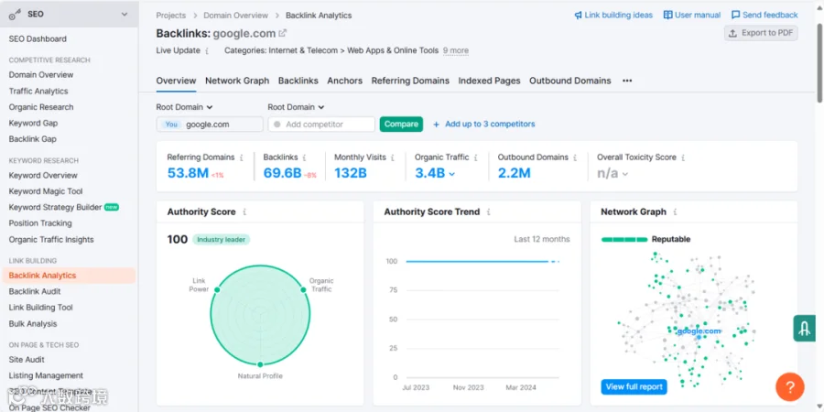Switch to the Network Graph tab
Image resolution: width=824 pixels, height=412 pixels.
[237, 81]
